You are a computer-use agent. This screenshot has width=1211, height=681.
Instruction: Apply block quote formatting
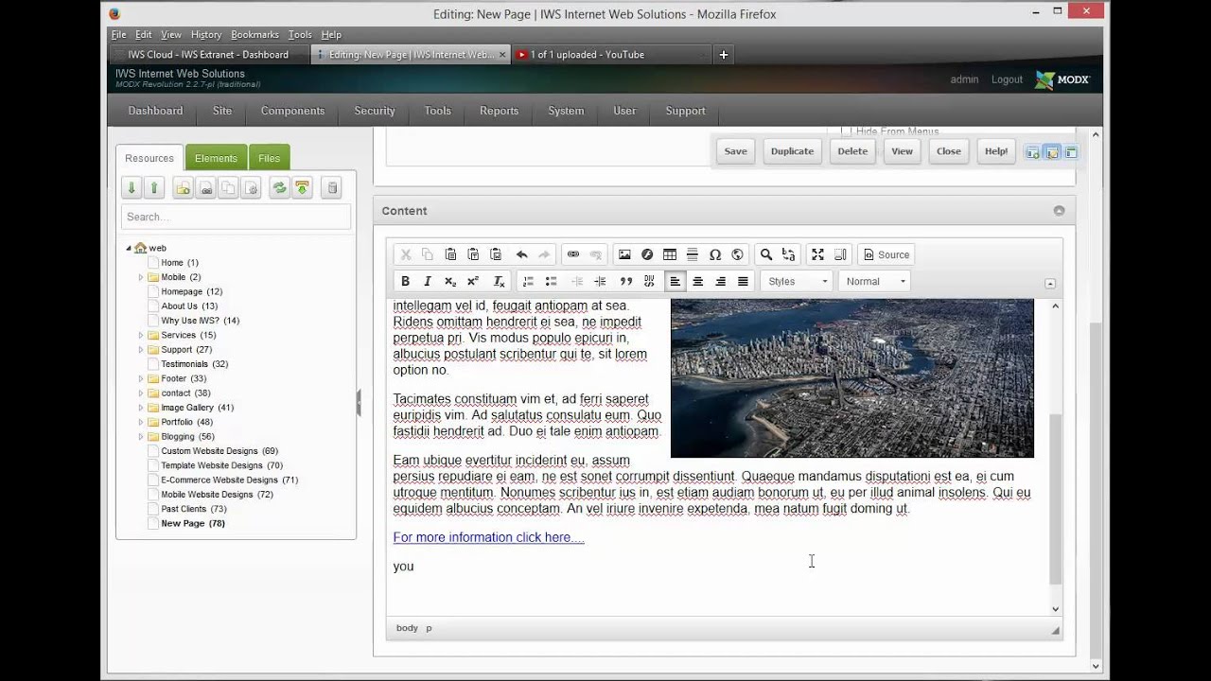click(626, 281)
